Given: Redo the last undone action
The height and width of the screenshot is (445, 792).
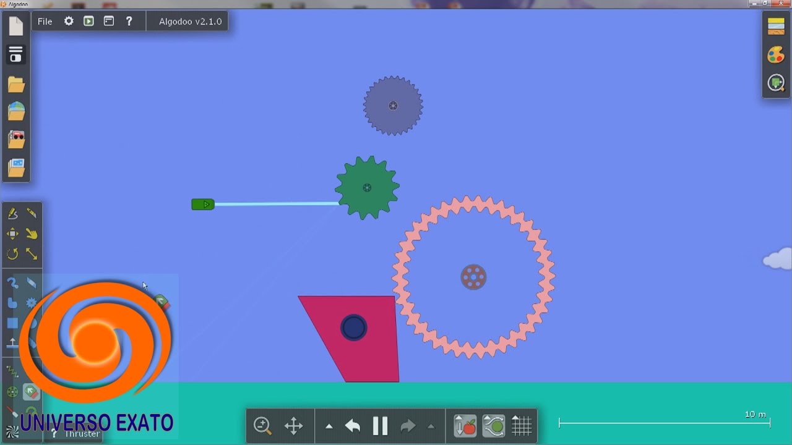Looking at the screenshot, I should click(x=408, y=425).
